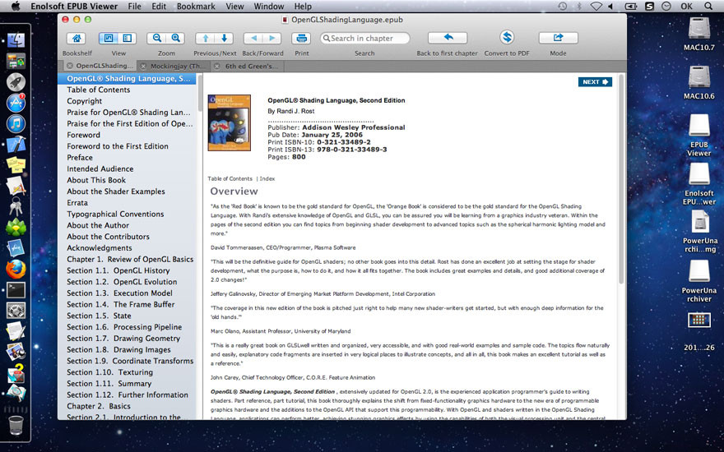724x452 pixels.
Task: Click the NEXT page button
Action: point(595,81)
